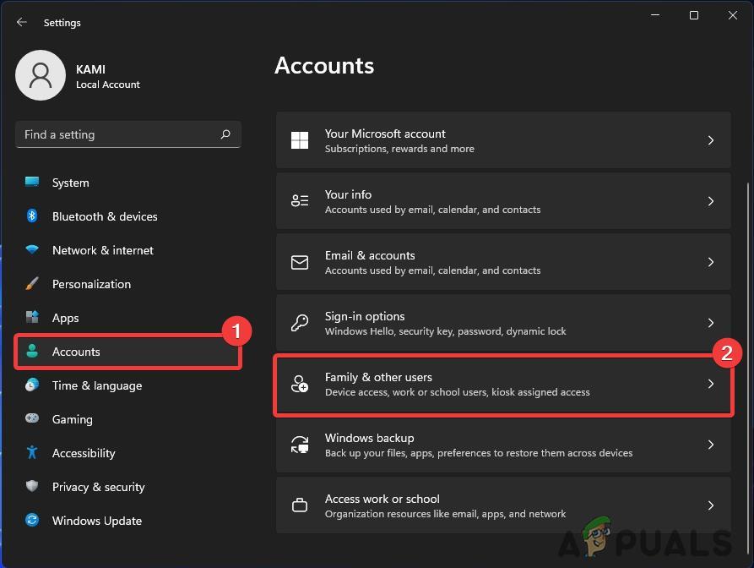This screenshot has height=568, width=754.
Task: Click the Network & internet wifi icon
Action: (x=32, y=250)
